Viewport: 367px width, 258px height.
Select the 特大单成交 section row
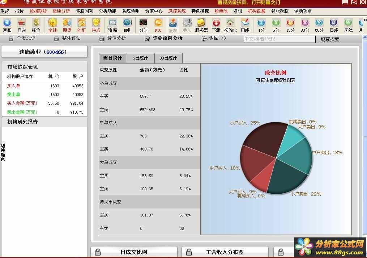[x=150, y=202]
